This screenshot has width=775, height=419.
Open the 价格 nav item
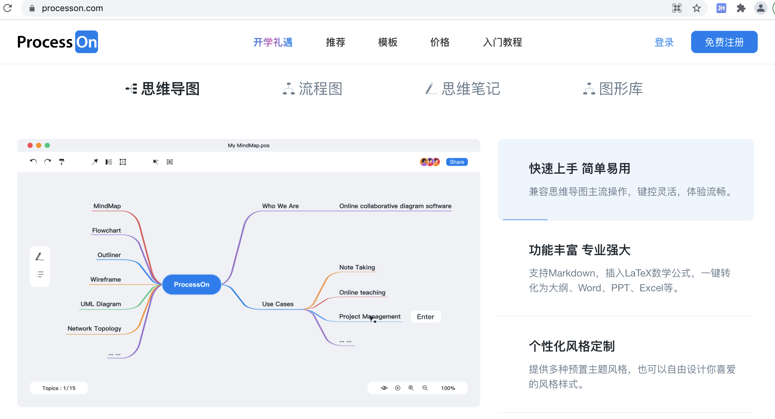click(440, 42)
